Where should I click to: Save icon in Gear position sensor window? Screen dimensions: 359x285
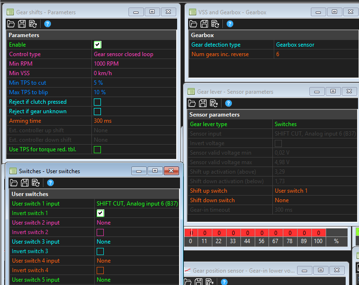pos(199,282)
